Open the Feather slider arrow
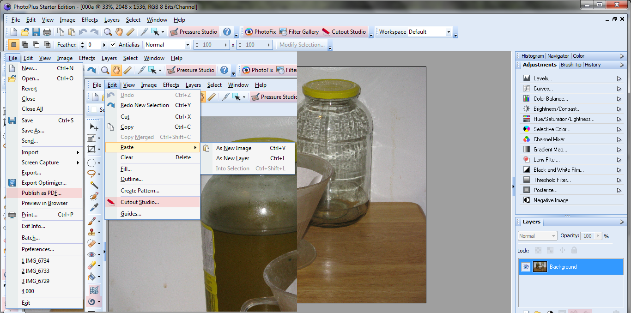 tap(104, 45)
